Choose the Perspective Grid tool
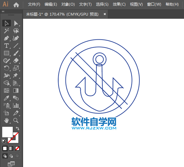The image size is (184, 167). (x=16, y=83)
